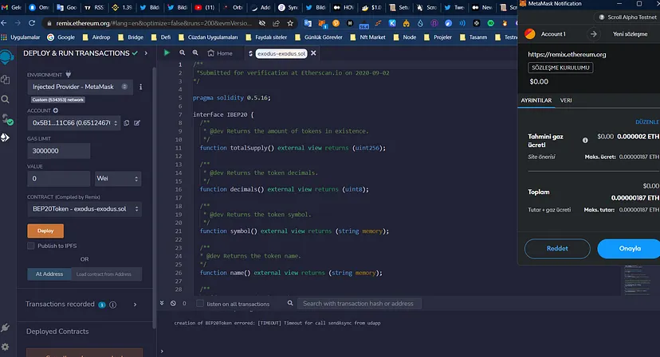
Task: Open the Solidity compiler sidebar icon
Action: pos(6,118)
